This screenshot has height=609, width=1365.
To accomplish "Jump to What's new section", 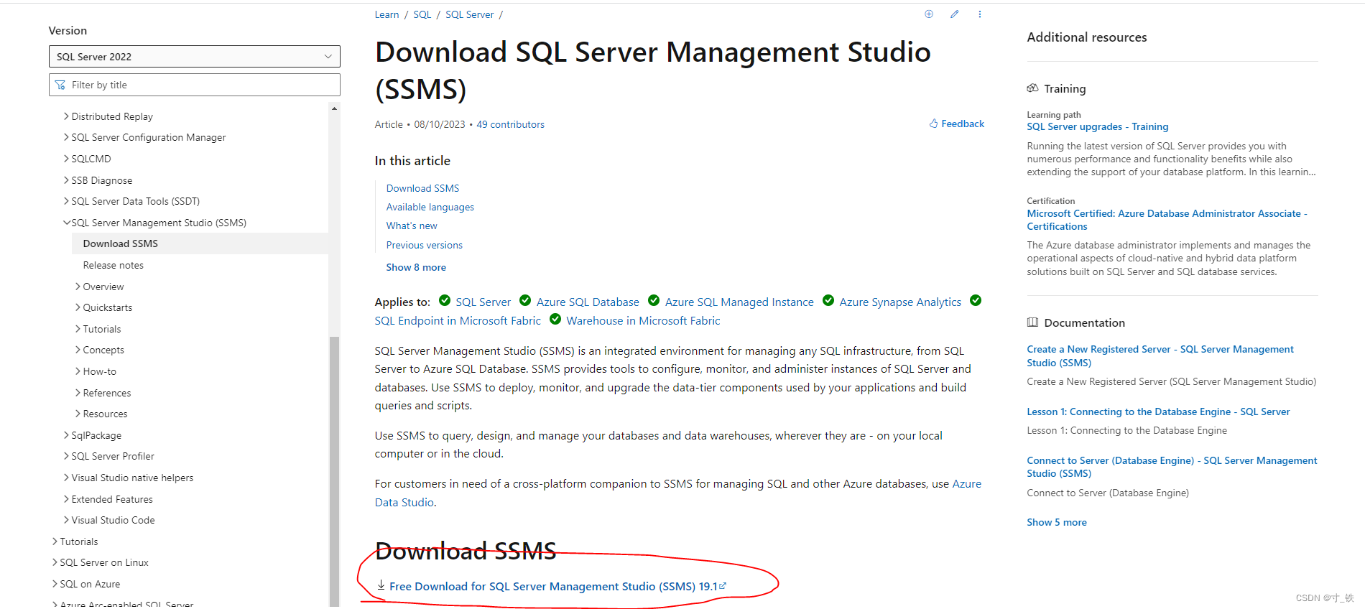I will (x=412, y=226).
